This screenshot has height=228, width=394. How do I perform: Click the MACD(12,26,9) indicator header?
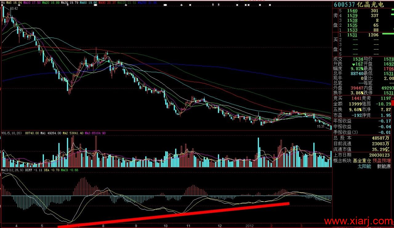pyautogui.click(x=12, y=170)
